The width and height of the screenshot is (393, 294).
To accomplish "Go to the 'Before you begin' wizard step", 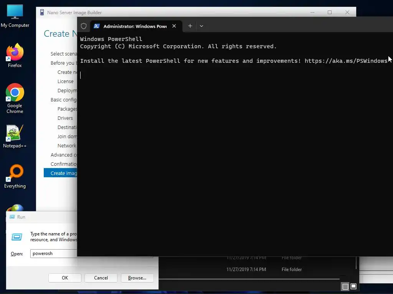I will click(x=64, y=63).
